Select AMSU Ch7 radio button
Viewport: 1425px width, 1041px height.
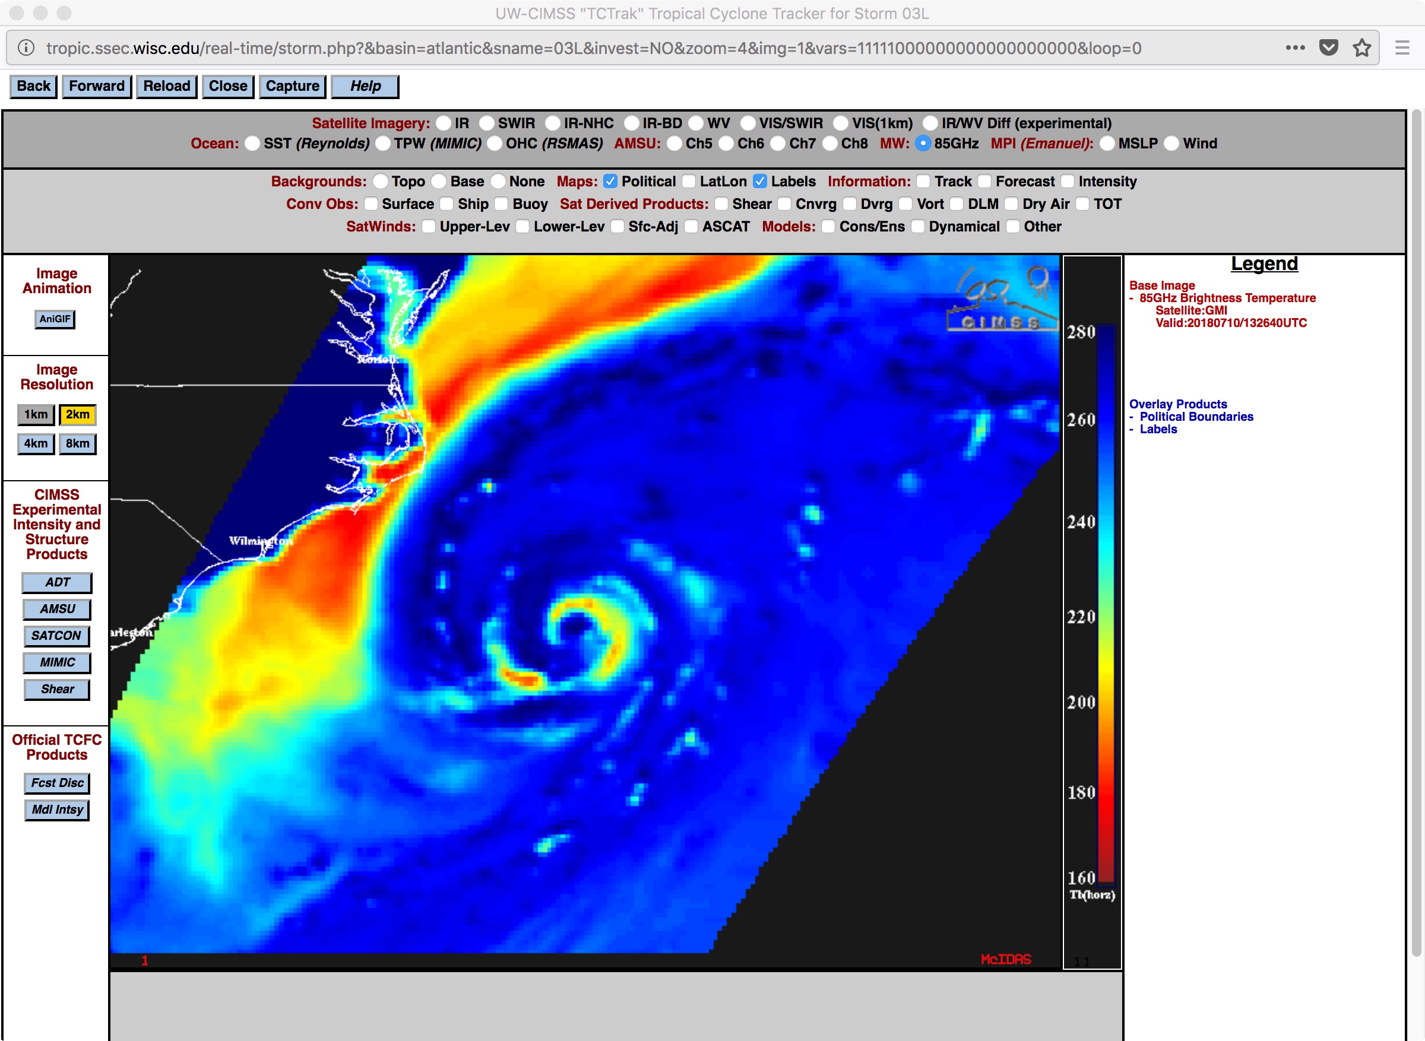point(778,143)
